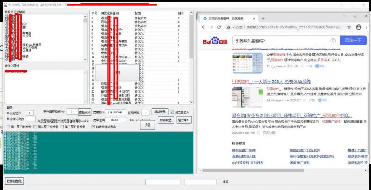Open the 爱合购 search result link
The image size is (371, 190).
292,115
